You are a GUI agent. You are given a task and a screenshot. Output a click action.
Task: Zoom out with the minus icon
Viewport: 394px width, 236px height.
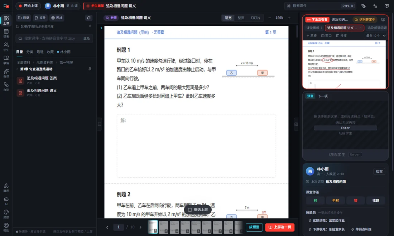(269, 18)
